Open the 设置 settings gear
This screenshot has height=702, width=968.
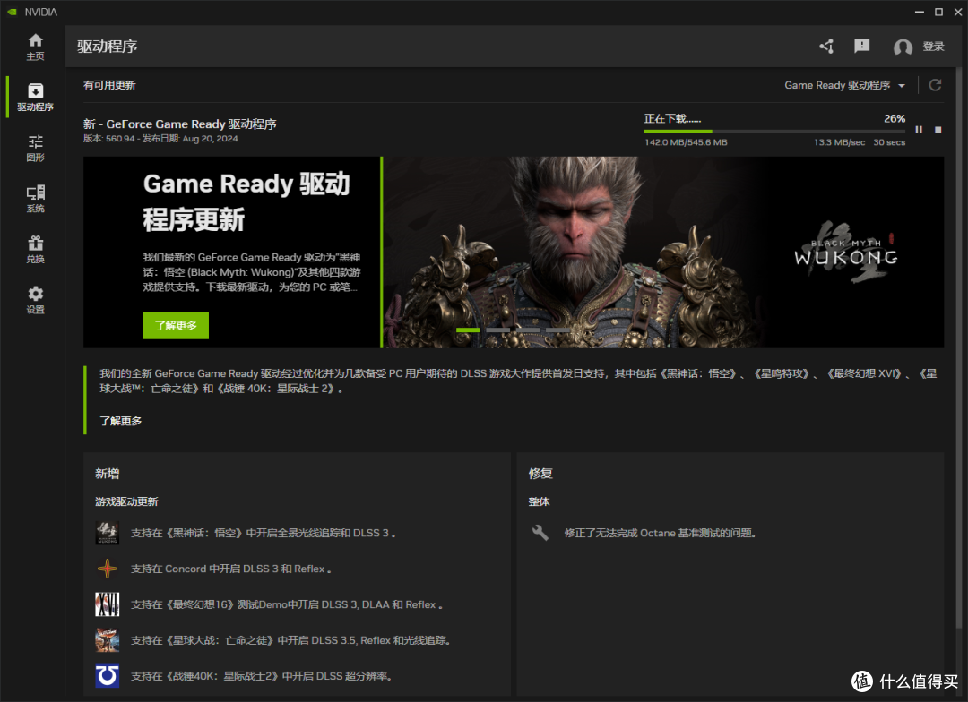click(35, 300)
